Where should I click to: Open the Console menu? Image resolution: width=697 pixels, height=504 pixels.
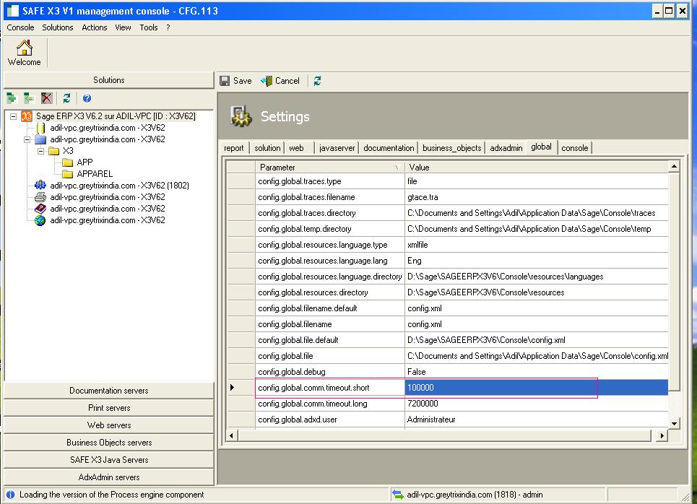(x=20, y=27)
